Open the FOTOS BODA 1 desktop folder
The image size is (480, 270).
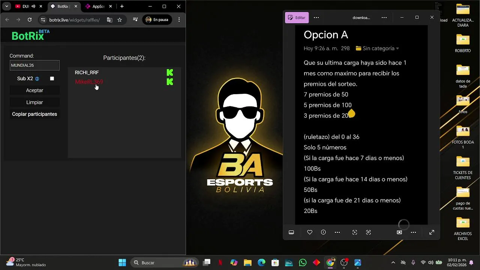click(x=463, y=137)
